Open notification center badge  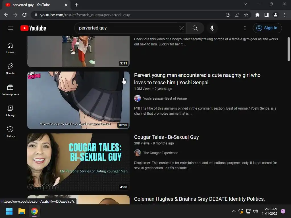(x=283, y=211)
